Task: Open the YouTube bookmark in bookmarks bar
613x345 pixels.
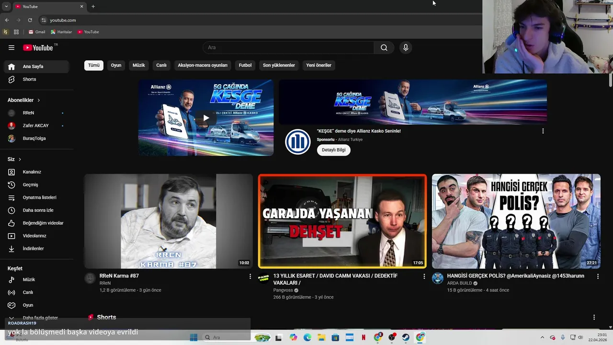Action: click(88, 32)
